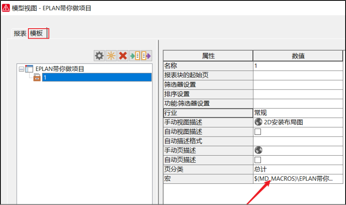Click the 自动视图描述 property label

[x=183, y=132]
